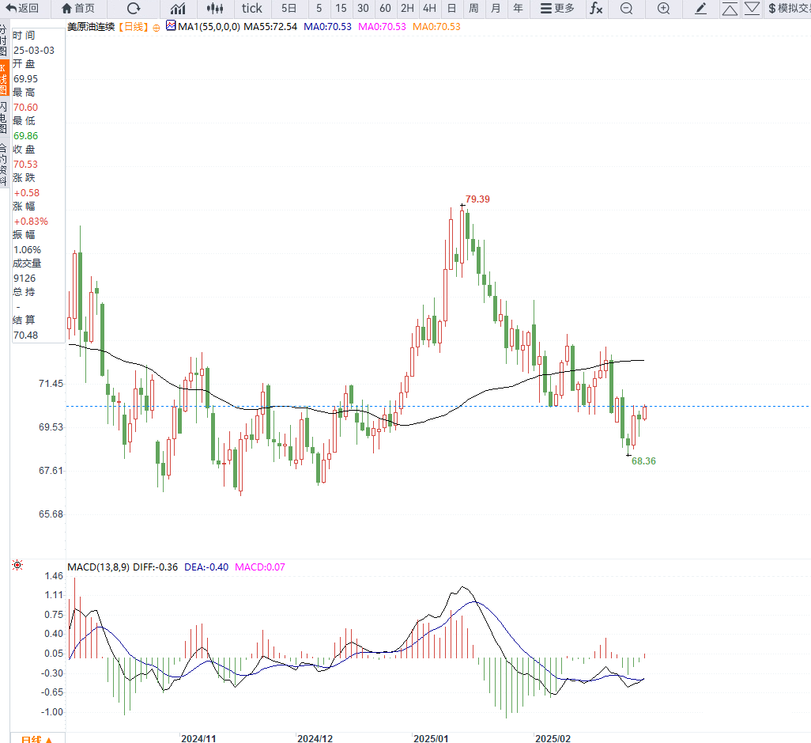
Task: Toggle the orange circle icon beside 日线 label
Action: tap(157, 28)
